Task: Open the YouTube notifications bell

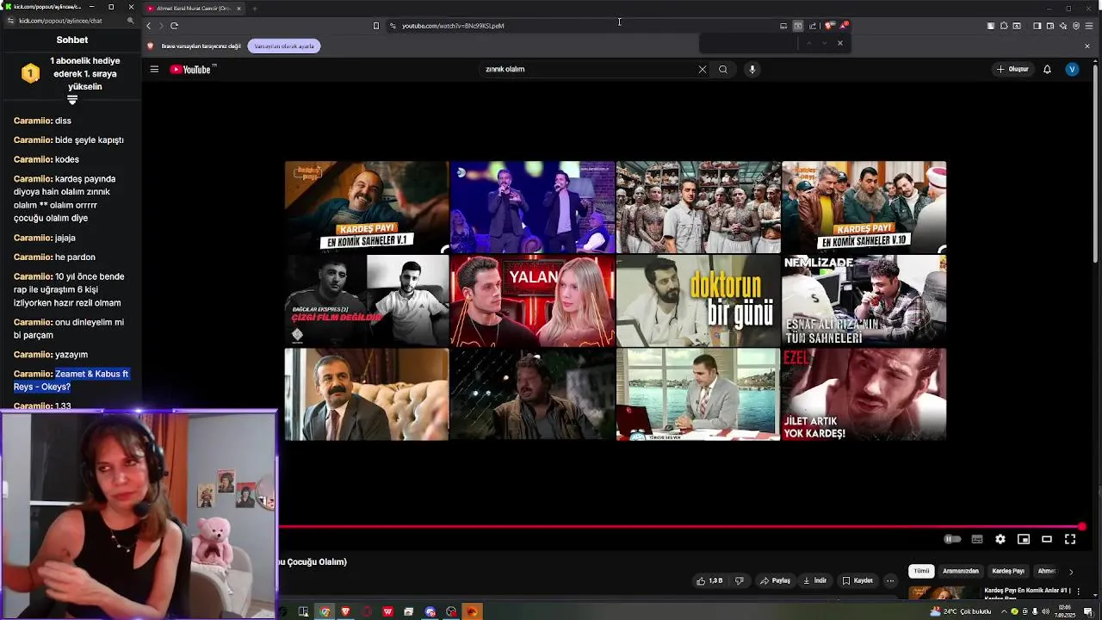Action: [1047, 69]
